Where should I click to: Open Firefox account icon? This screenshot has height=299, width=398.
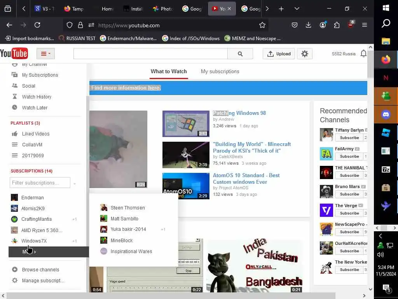click(323, 25)
